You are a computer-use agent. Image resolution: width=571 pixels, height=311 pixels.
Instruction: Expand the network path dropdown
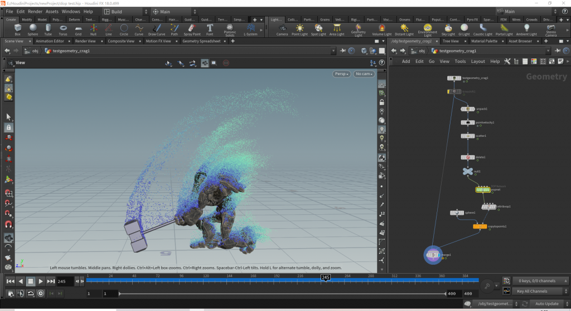pos(548,51)
